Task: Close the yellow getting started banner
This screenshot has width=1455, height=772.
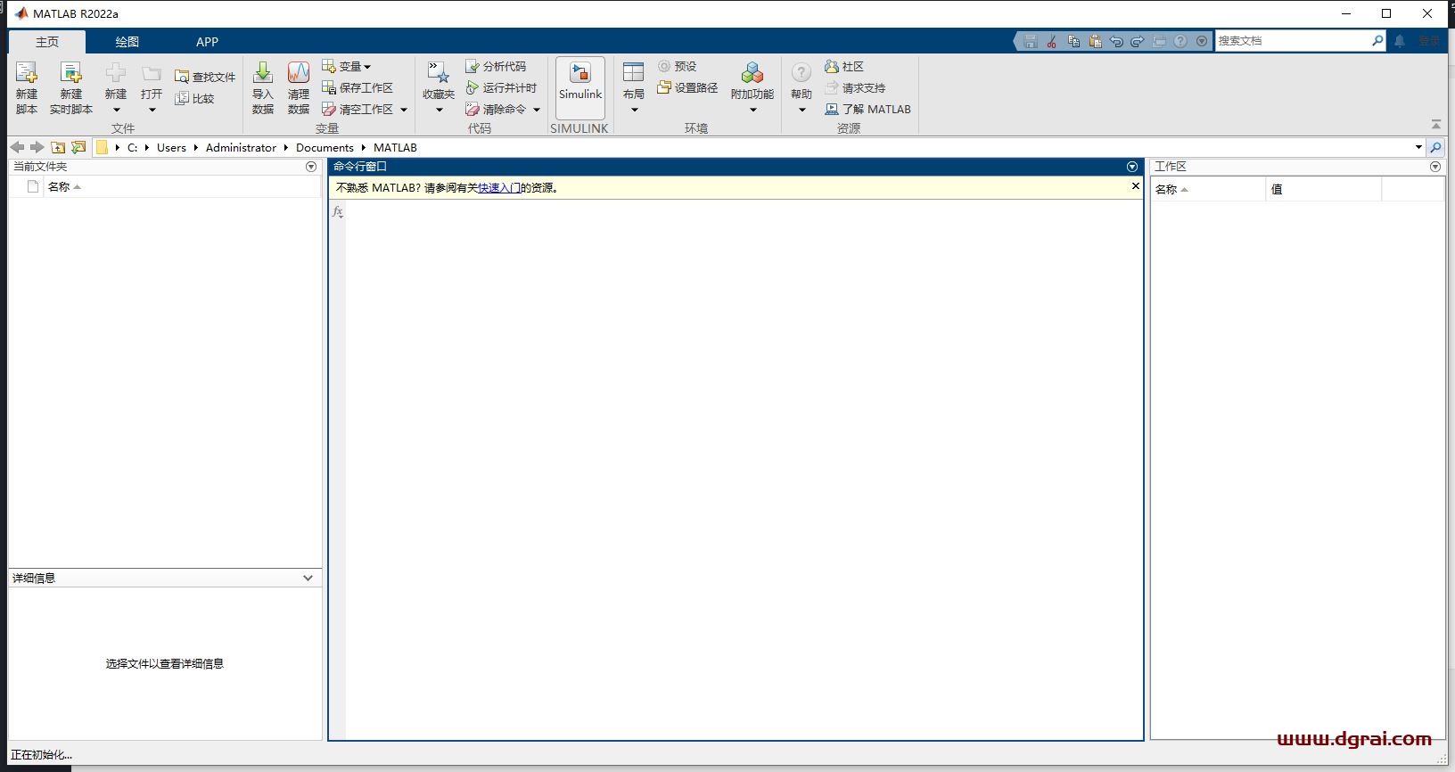Action: click(x=1135, y=186)
